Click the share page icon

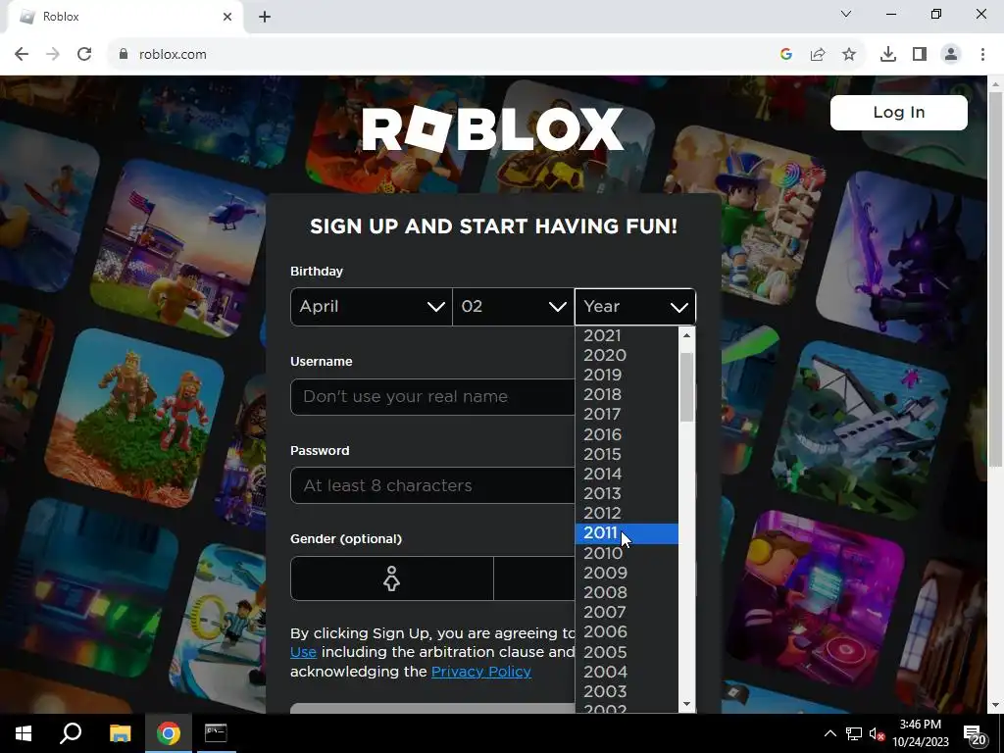pos(818,55)
